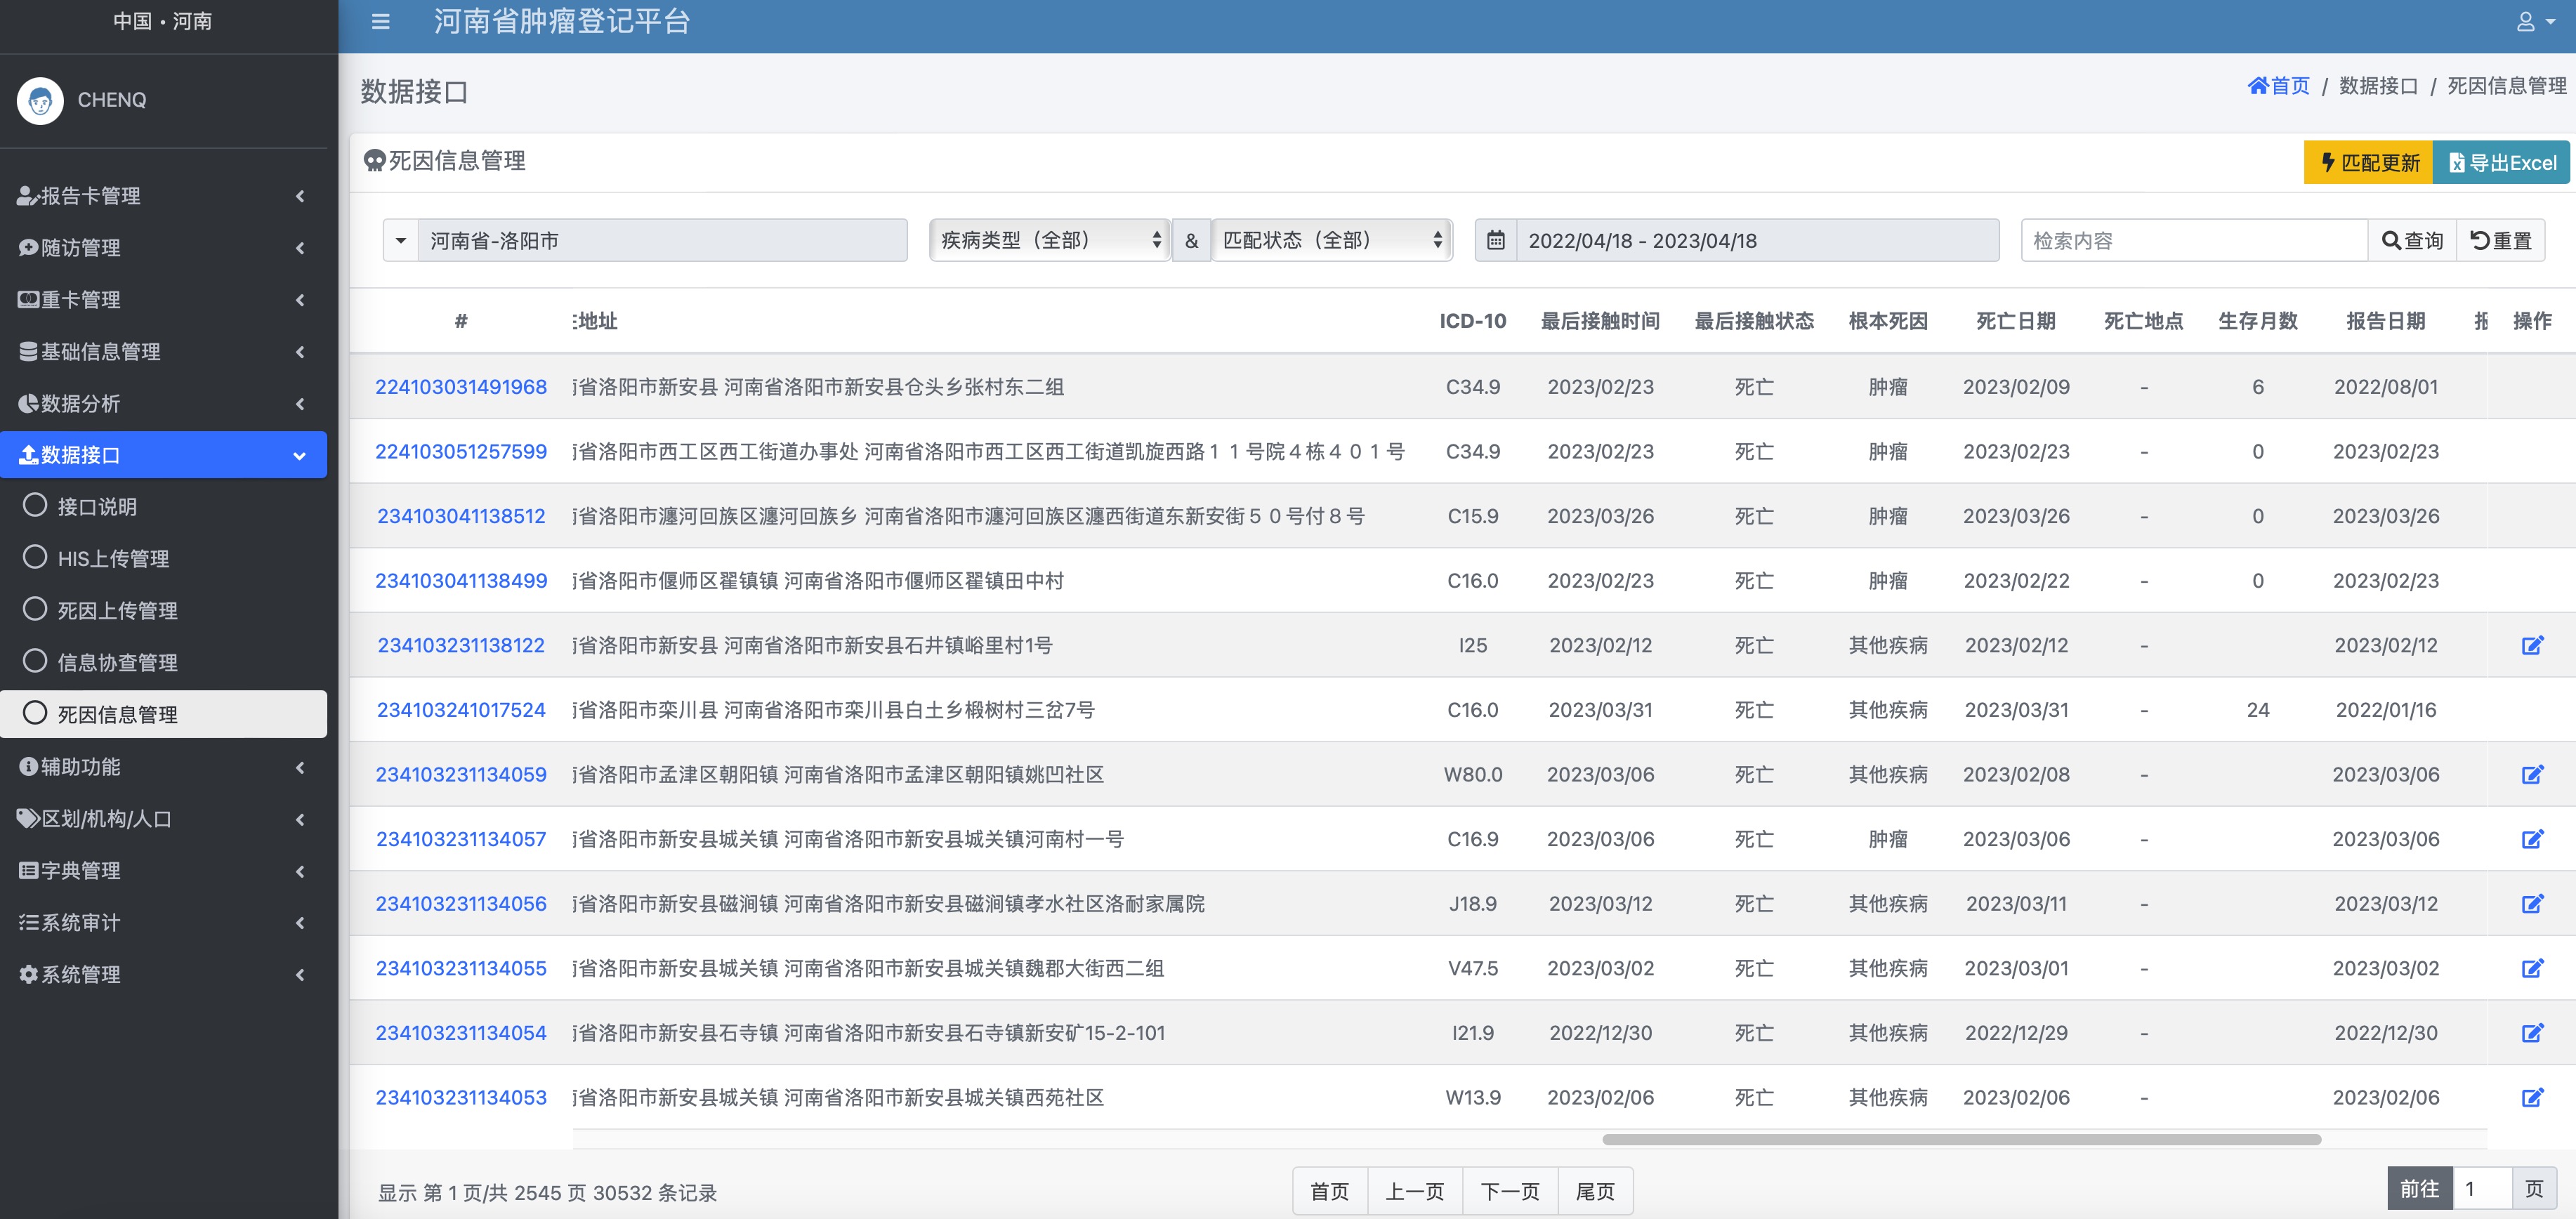Screen dimensions: 2576x1219
Task: Click the home icon breadcrumb 首页
Action: click(x=2278, y=86)
